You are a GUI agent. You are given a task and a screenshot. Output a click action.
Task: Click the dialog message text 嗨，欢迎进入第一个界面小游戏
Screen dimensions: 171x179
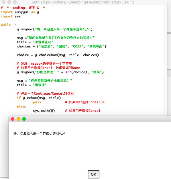tap(39, 133)
